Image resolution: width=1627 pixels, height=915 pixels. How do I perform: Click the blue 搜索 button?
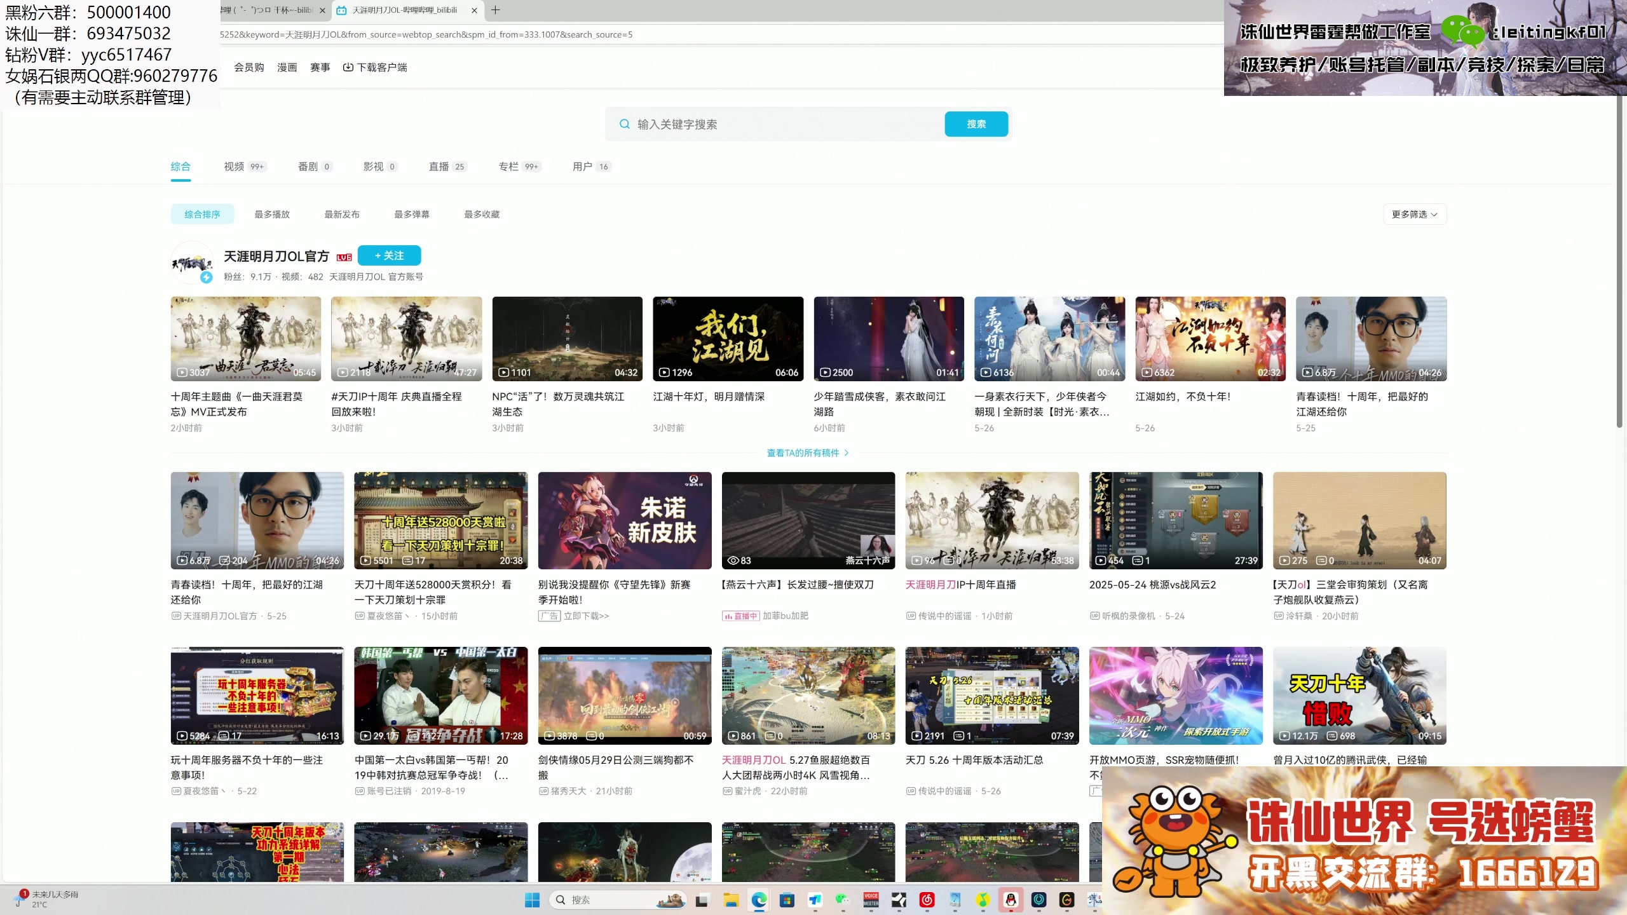click(x=976, y=124)
